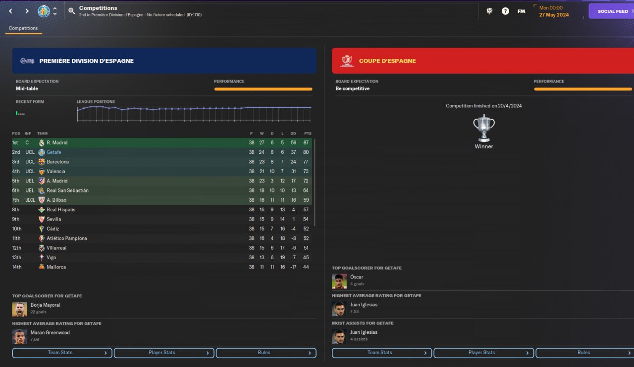634x367 pixels.
Task: Open the Première Division d'Espagne header
Action: tap(164, 61)
